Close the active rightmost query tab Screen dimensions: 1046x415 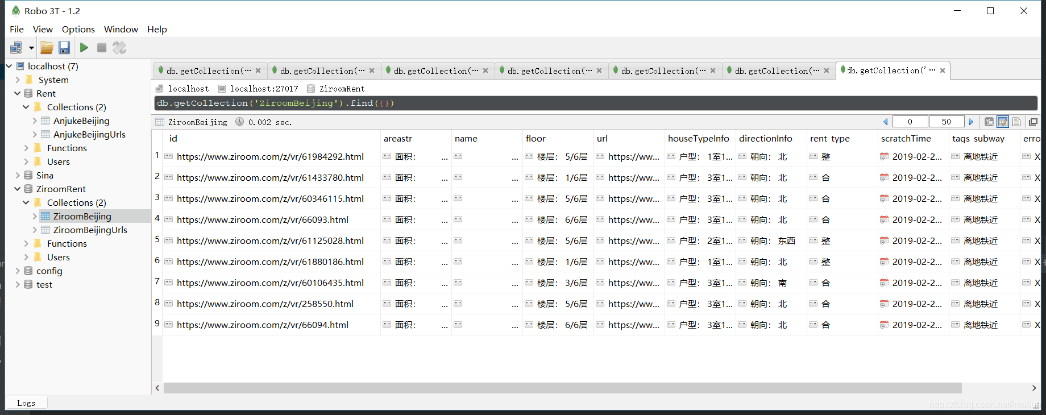pos(943,70)
